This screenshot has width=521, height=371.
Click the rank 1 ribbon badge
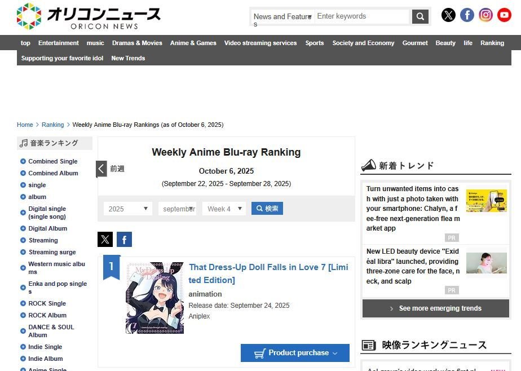111,267
